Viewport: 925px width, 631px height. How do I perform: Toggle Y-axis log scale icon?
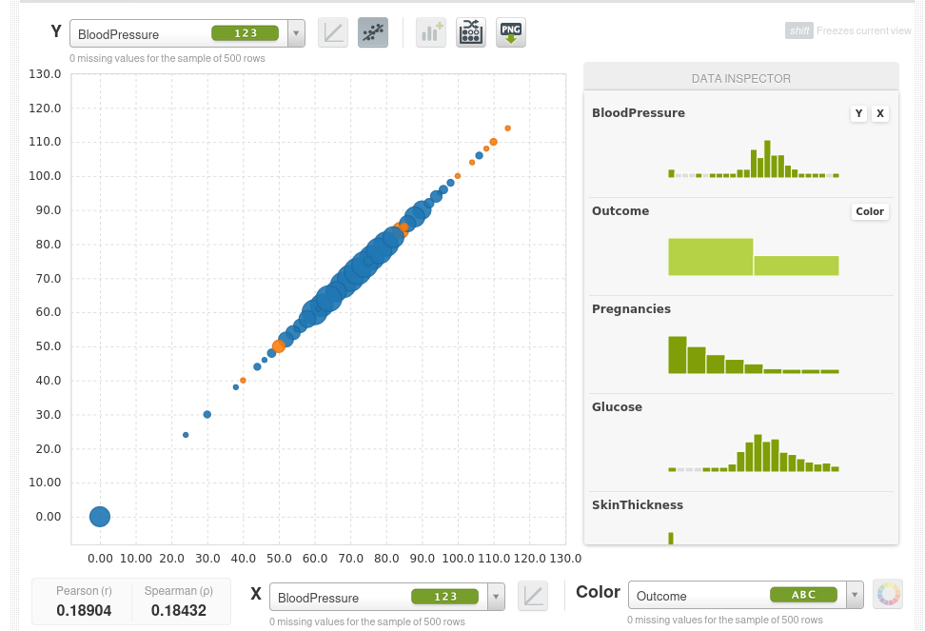[x=332, y=33]
